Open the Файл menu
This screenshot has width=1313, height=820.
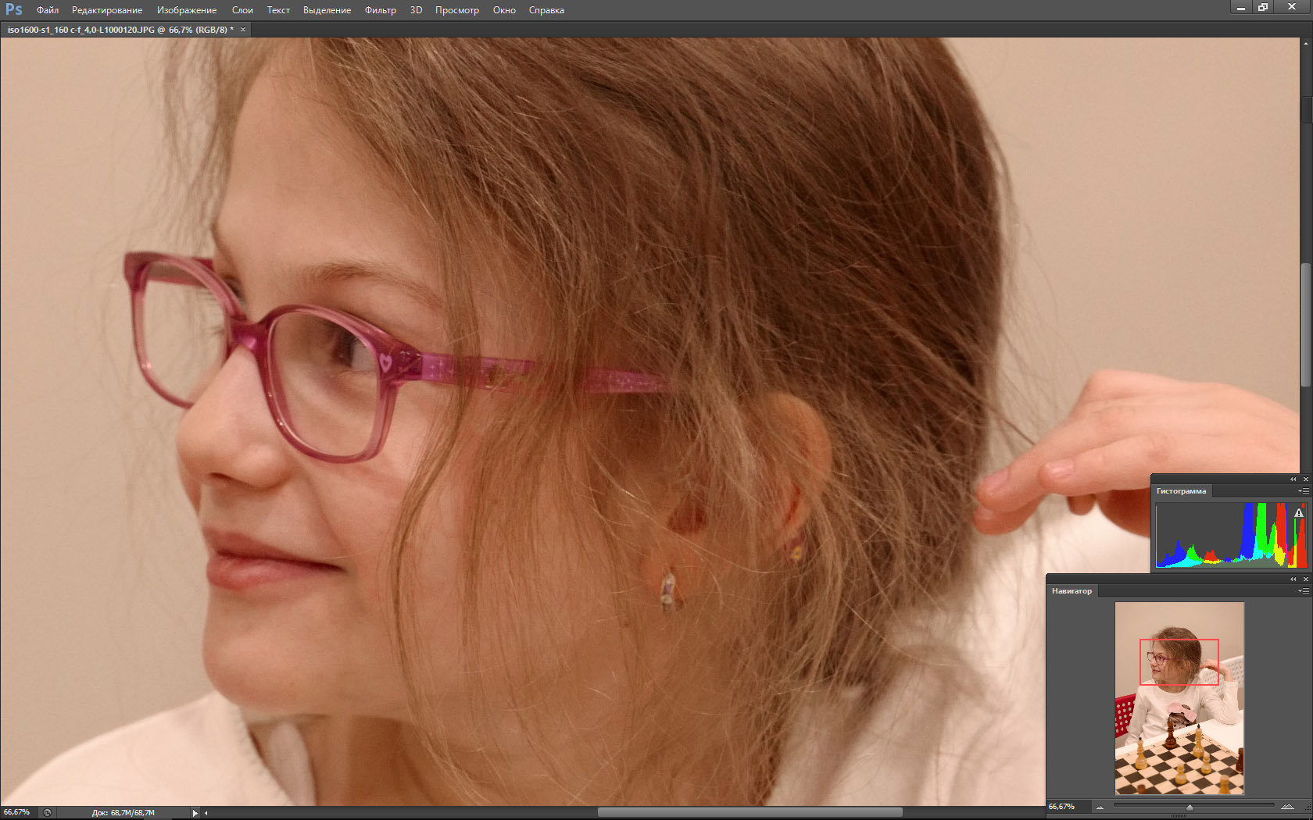48,10
